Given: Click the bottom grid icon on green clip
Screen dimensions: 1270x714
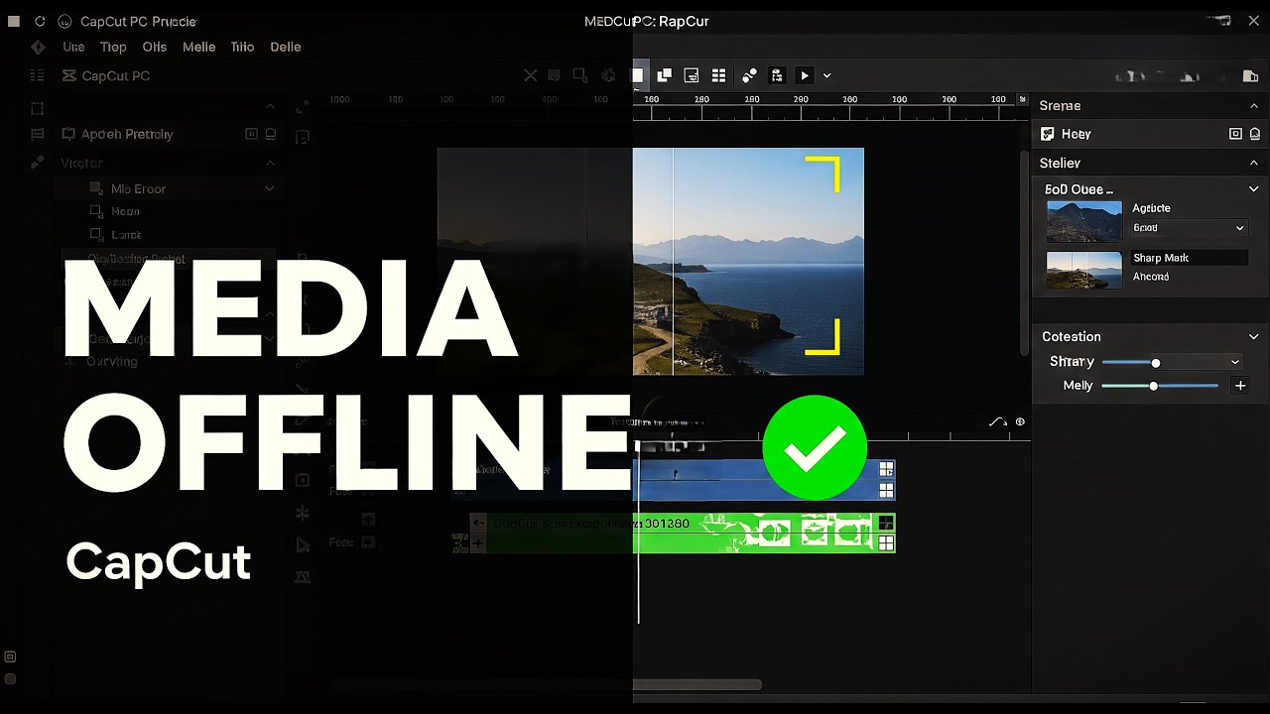Looking at the screenshot, I should click(886, 542).
